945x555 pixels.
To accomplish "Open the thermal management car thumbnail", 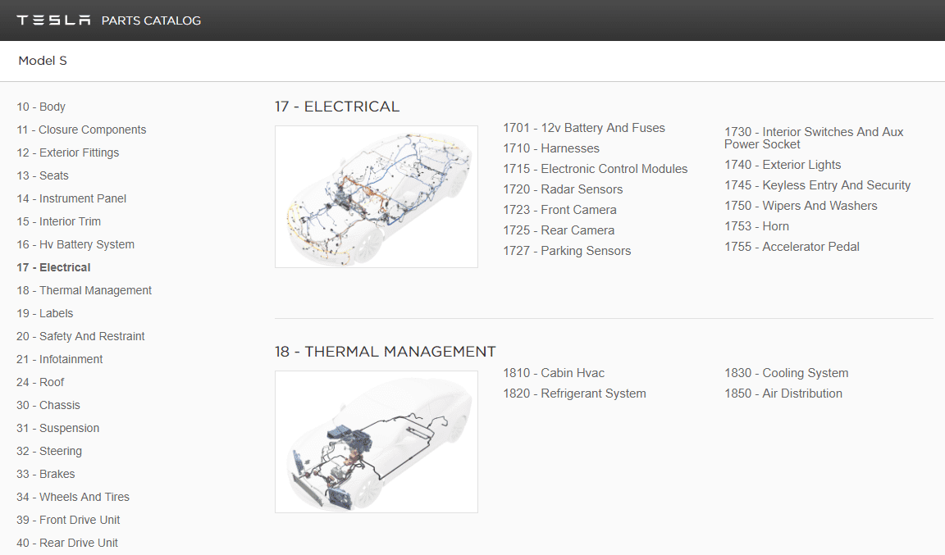I will pyautogui.click(x=377, y=442).
